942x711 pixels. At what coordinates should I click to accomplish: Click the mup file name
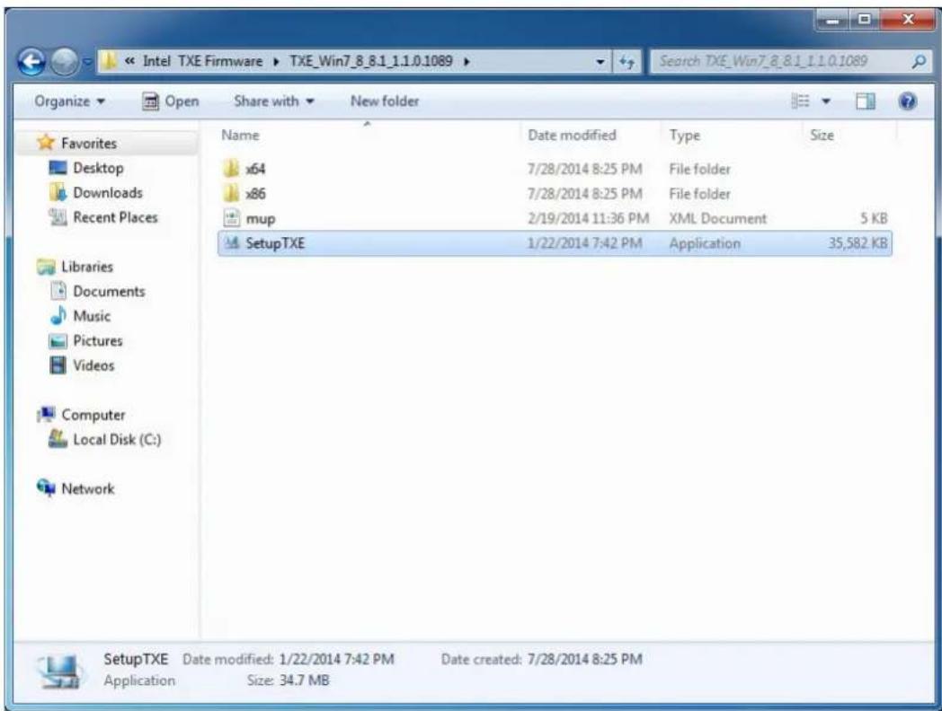(x=260, y=219)
